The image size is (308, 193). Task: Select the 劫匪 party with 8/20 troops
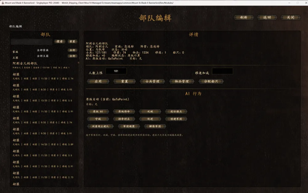(x=44, y=87)
